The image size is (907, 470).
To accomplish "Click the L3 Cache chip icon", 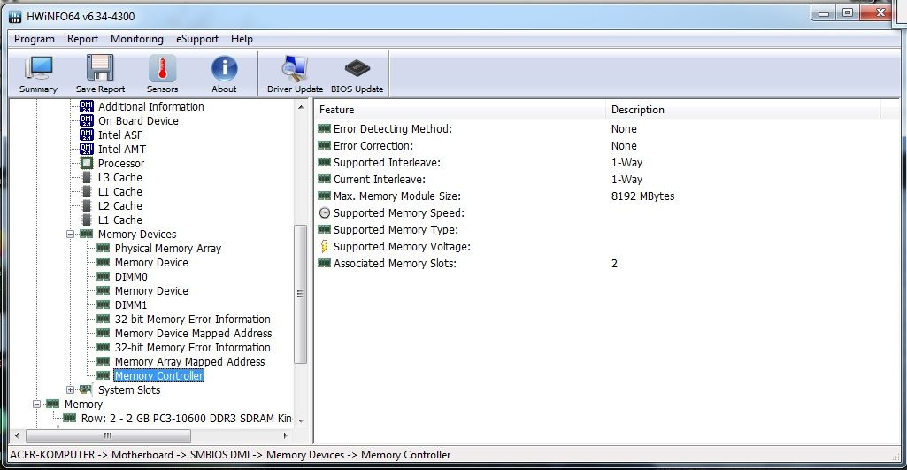I will (87, 178).
